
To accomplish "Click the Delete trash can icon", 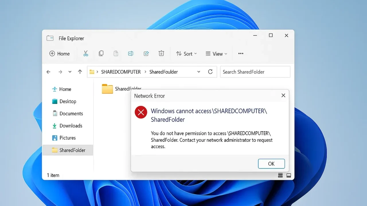I will tap(161, 54).
